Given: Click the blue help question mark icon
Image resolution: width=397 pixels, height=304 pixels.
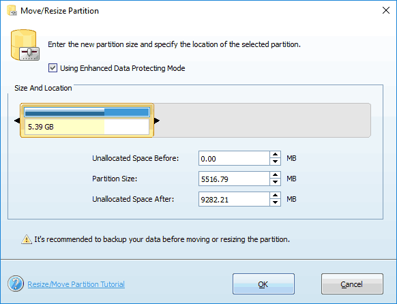Looking at the screenshot, I should pyautogui.click(x=16, y=284).
